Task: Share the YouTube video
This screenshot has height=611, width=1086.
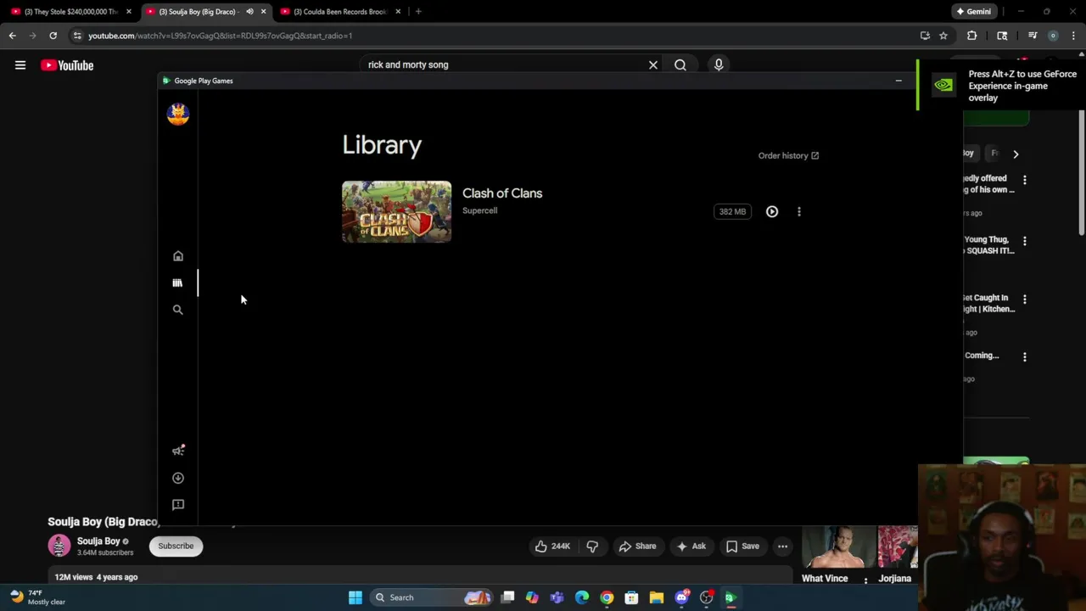Action: click(x=637, y=547)
